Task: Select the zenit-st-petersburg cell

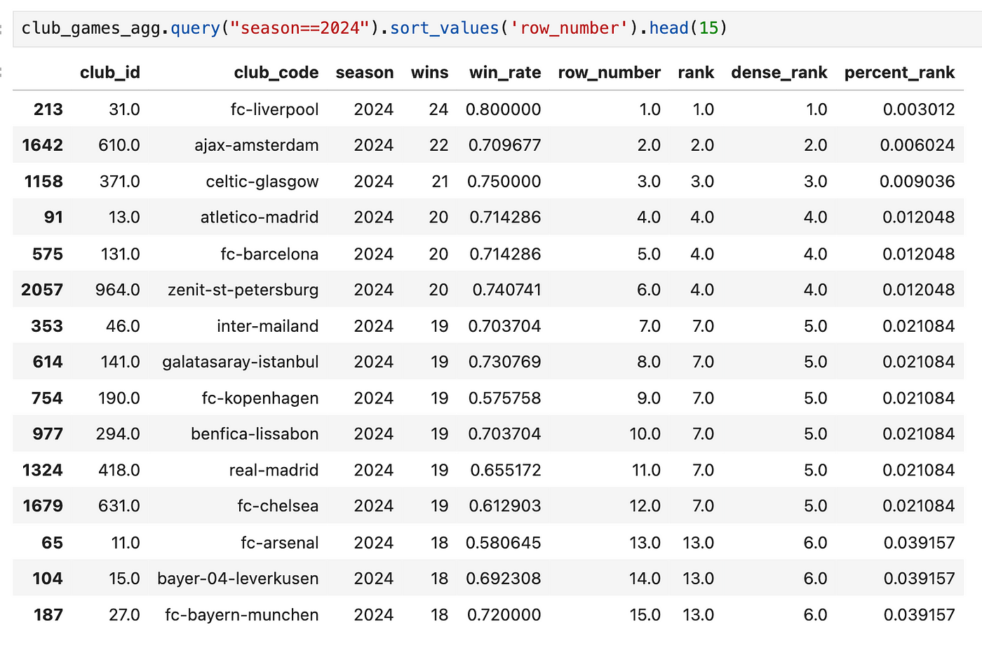Action: click(243, 290)
